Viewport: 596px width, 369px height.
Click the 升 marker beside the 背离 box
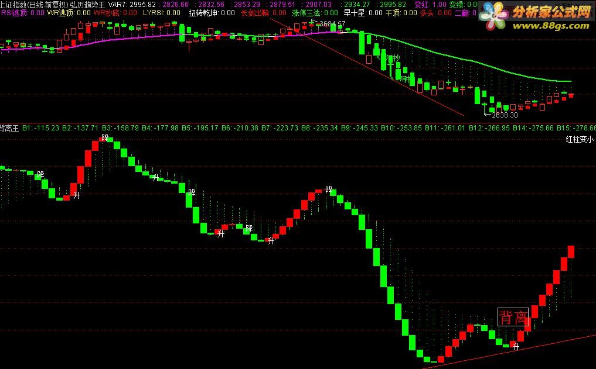(x=515, y=346)
